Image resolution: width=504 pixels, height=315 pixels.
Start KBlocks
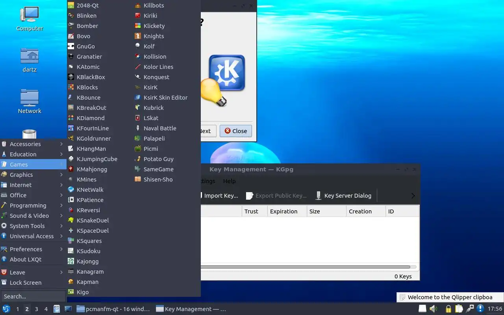pos(100,87)
